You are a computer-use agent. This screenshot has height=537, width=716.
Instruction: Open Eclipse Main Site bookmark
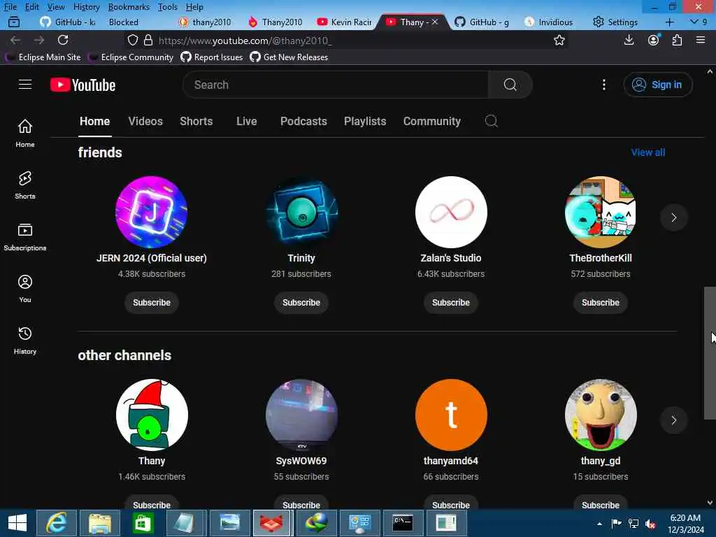pos(43,57)
